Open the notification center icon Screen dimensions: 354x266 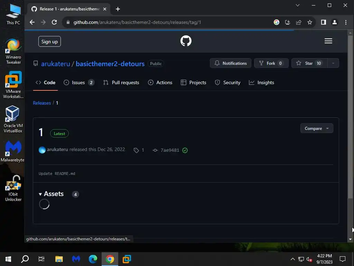(343, 259)
